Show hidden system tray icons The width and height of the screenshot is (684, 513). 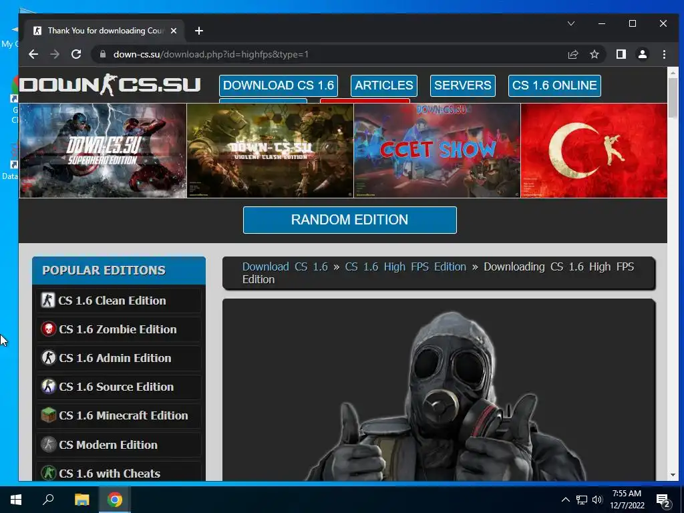[x=565, y=500]
